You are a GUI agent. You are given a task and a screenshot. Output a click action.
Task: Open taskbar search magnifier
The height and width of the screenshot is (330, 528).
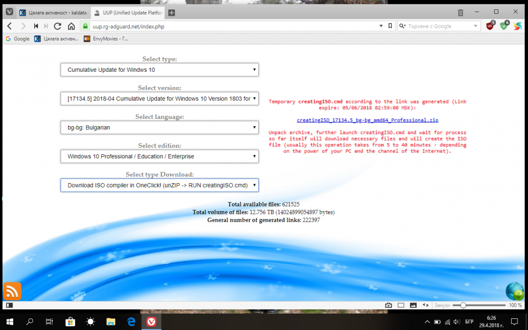(30, 322)
